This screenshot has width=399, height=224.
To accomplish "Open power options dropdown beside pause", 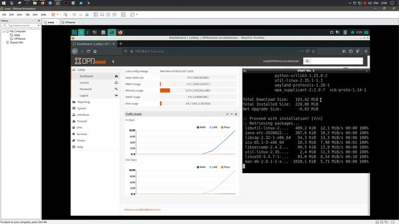I will [57, 14].
